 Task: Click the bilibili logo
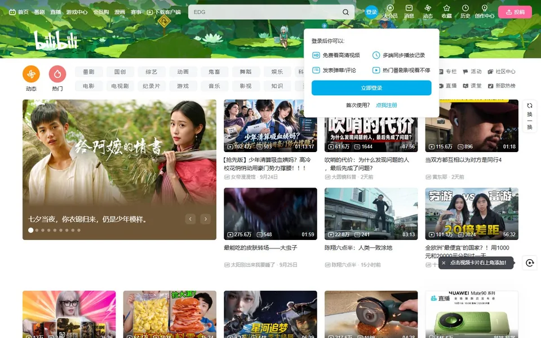(56, 41)
